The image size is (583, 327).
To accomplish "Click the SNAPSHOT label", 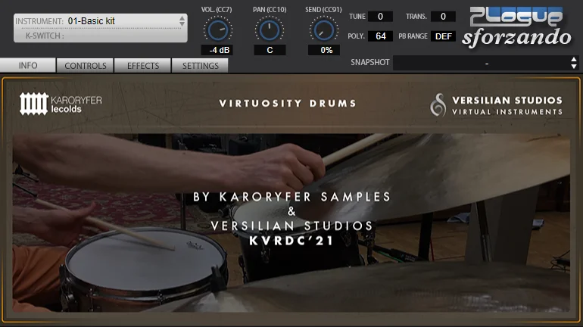I will (370, 62).
